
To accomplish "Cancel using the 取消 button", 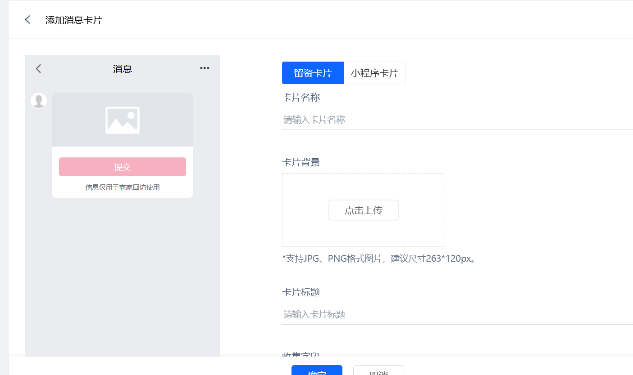I will (378, 371).
